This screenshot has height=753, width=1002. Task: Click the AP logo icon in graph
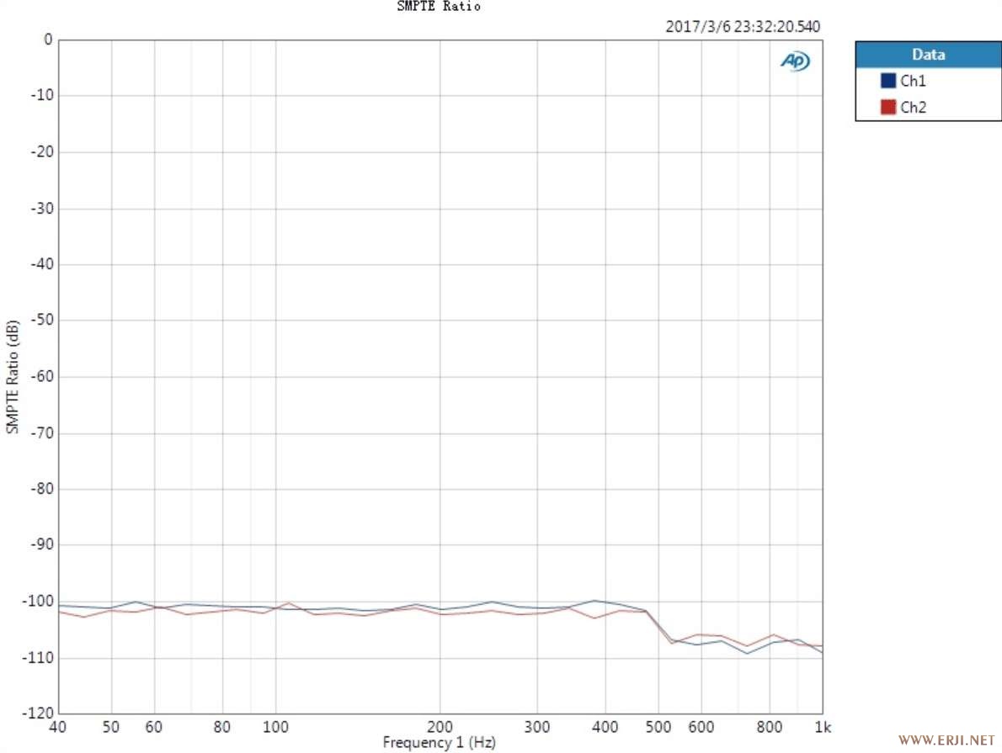click(x=795, y=61)
